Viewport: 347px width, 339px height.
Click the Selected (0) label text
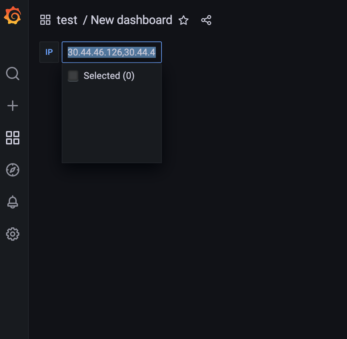click(109, 76)
